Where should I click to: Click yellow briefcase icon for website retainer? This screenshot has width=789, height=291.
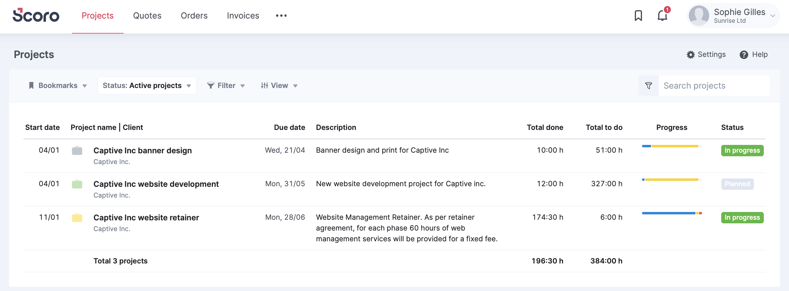pos(77,218)
